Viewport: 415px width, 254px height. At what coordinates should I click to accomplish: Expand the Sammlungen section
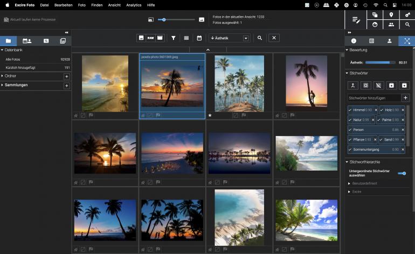(x=2, y=85)
